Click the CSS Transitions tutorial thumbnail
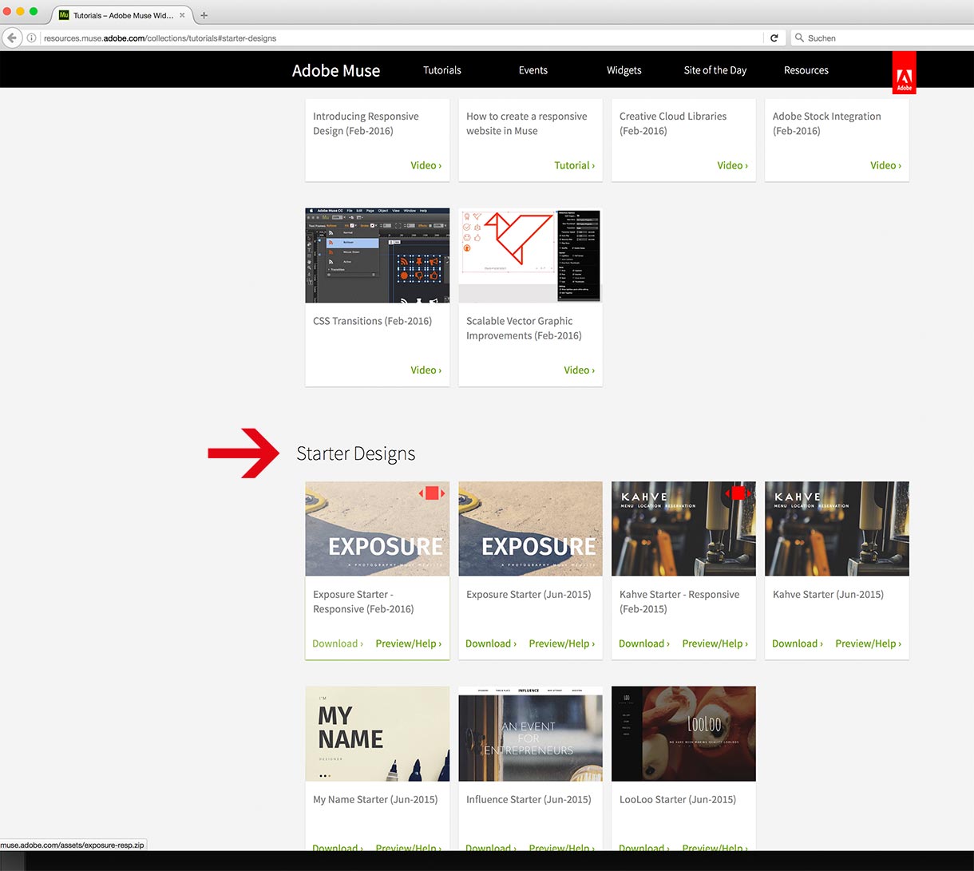 [377, 255]
